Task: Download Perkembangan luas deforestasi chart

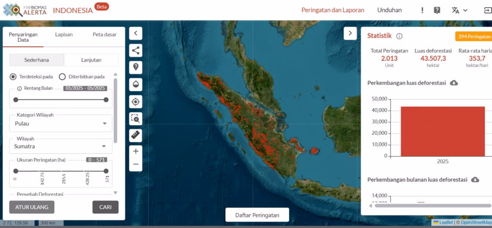Action: 454,83
